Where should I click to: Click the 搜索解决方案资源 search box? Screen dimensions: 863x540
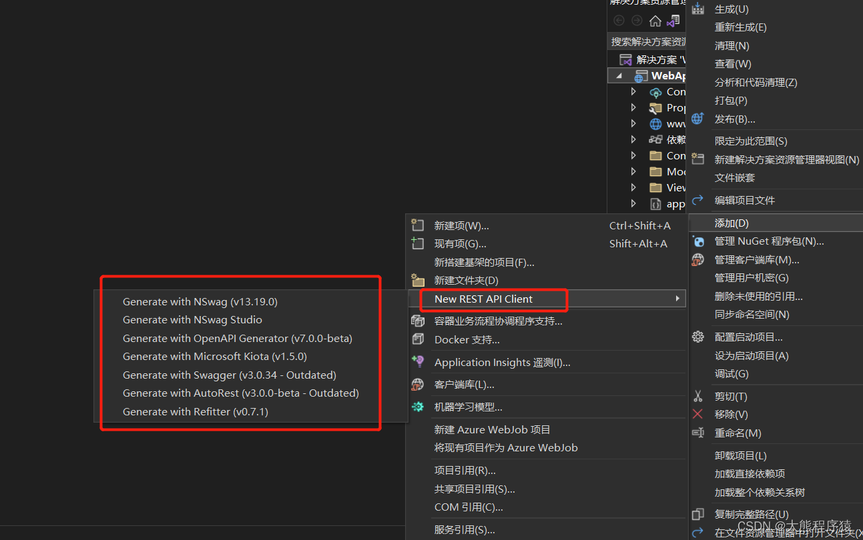point(647,41)
